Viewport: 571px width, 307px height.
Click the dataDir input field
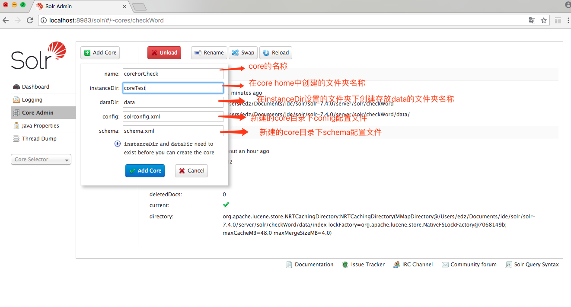tap(173, 102)
